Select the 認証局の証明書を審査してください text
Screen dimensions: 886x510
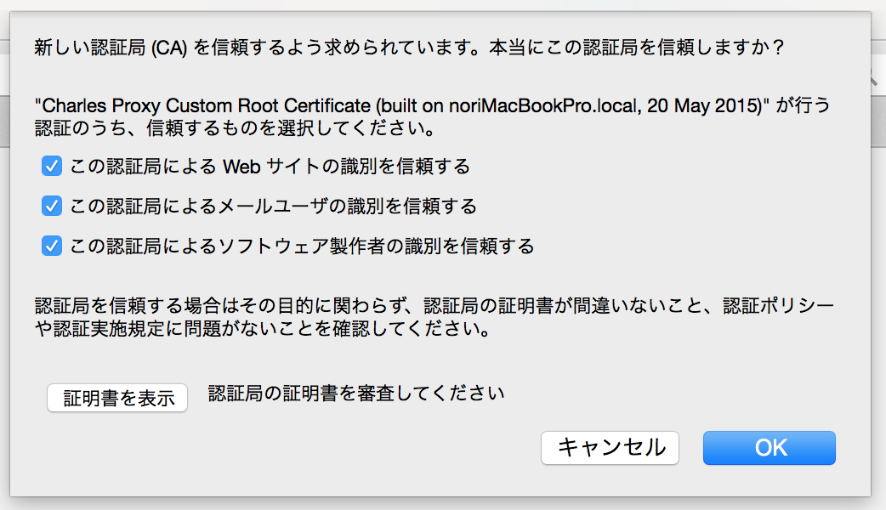coord(356,393)
